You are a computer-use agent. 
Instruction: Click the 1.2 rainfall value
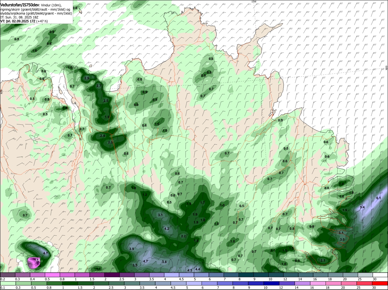tap(145, 195)
